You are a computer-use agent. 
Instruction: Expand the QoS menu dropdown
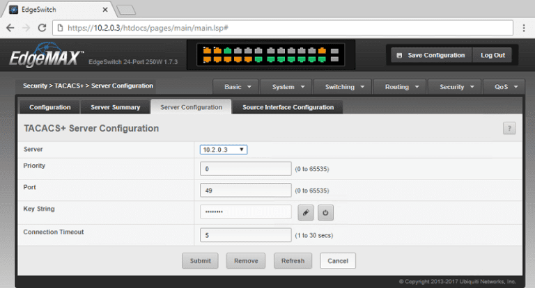point(504,87)
